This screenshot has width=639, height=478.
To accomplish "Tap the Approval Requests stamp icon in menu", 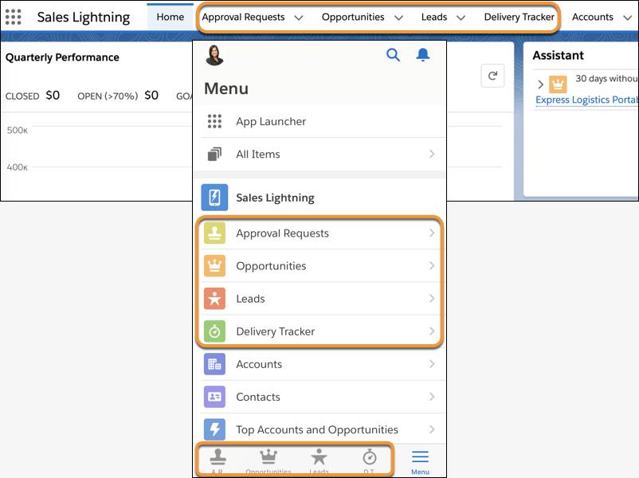I will click(214, 233).
